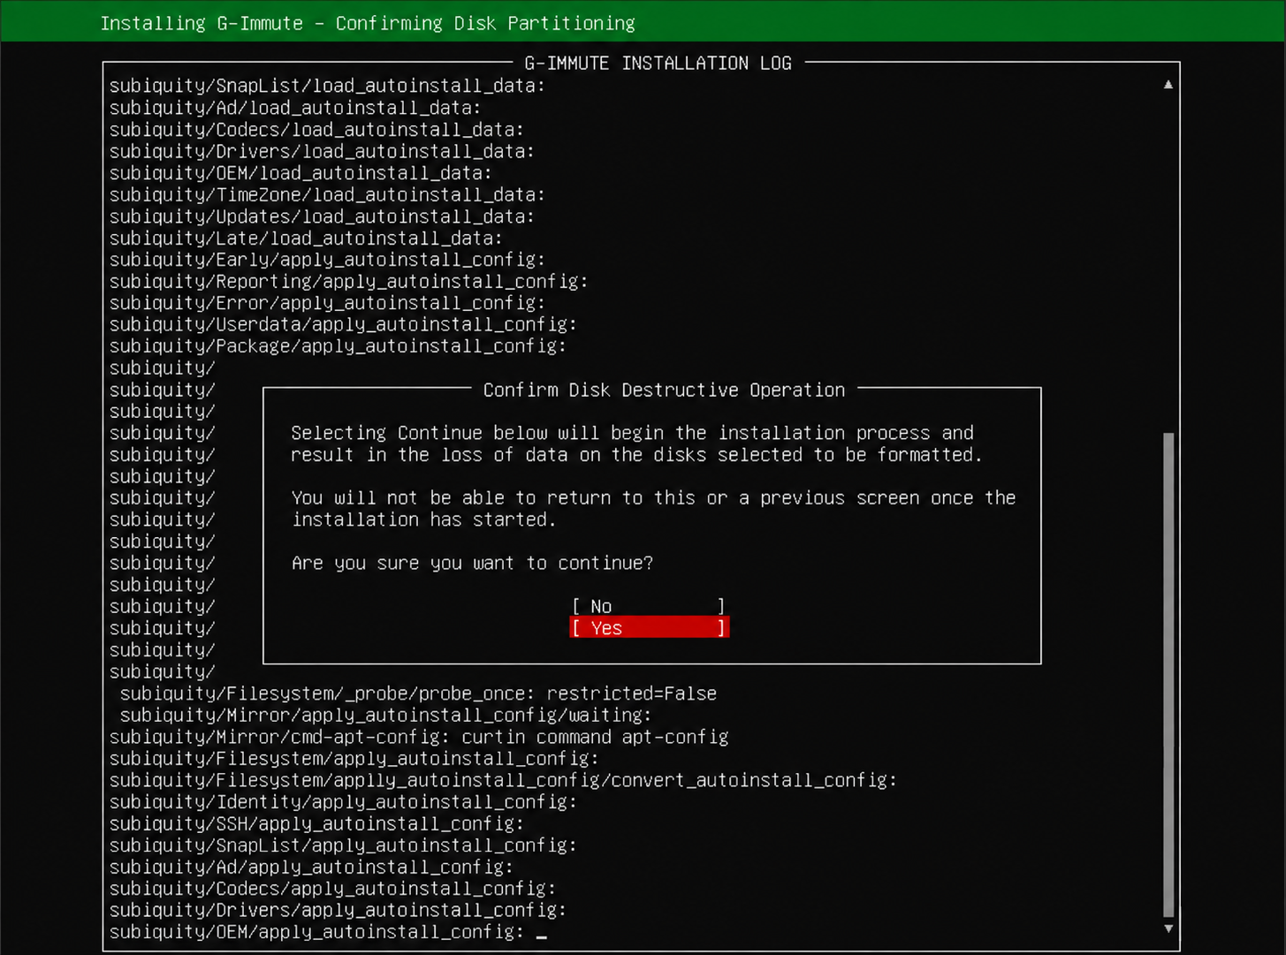Select the OEM/apply_autoinstall_config log line

coord(316,932)
